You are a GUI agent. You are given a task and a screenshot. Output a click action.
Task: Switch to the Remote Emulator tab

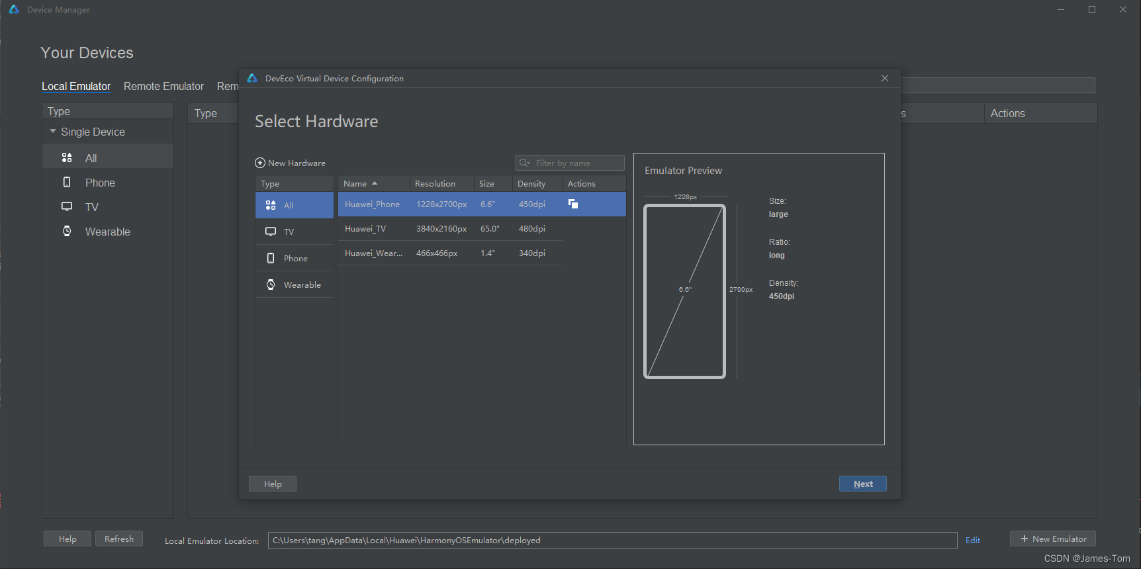pos(163,86)
